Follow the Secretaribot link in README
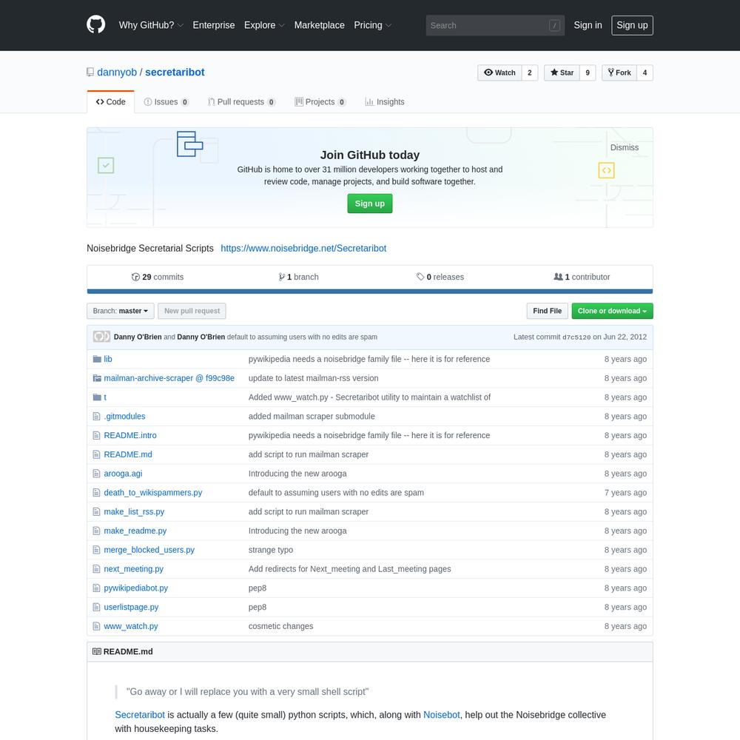 (x=140, y=715)
